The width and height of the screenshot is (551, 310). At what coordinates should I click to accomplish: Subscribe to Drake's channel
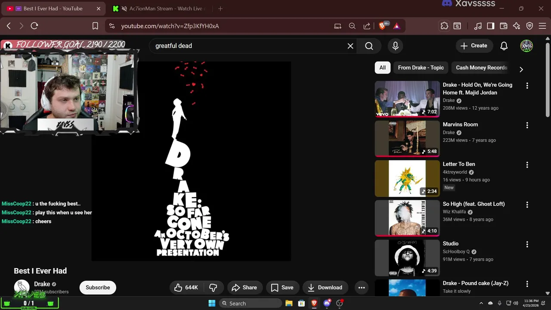coord(98,288)
